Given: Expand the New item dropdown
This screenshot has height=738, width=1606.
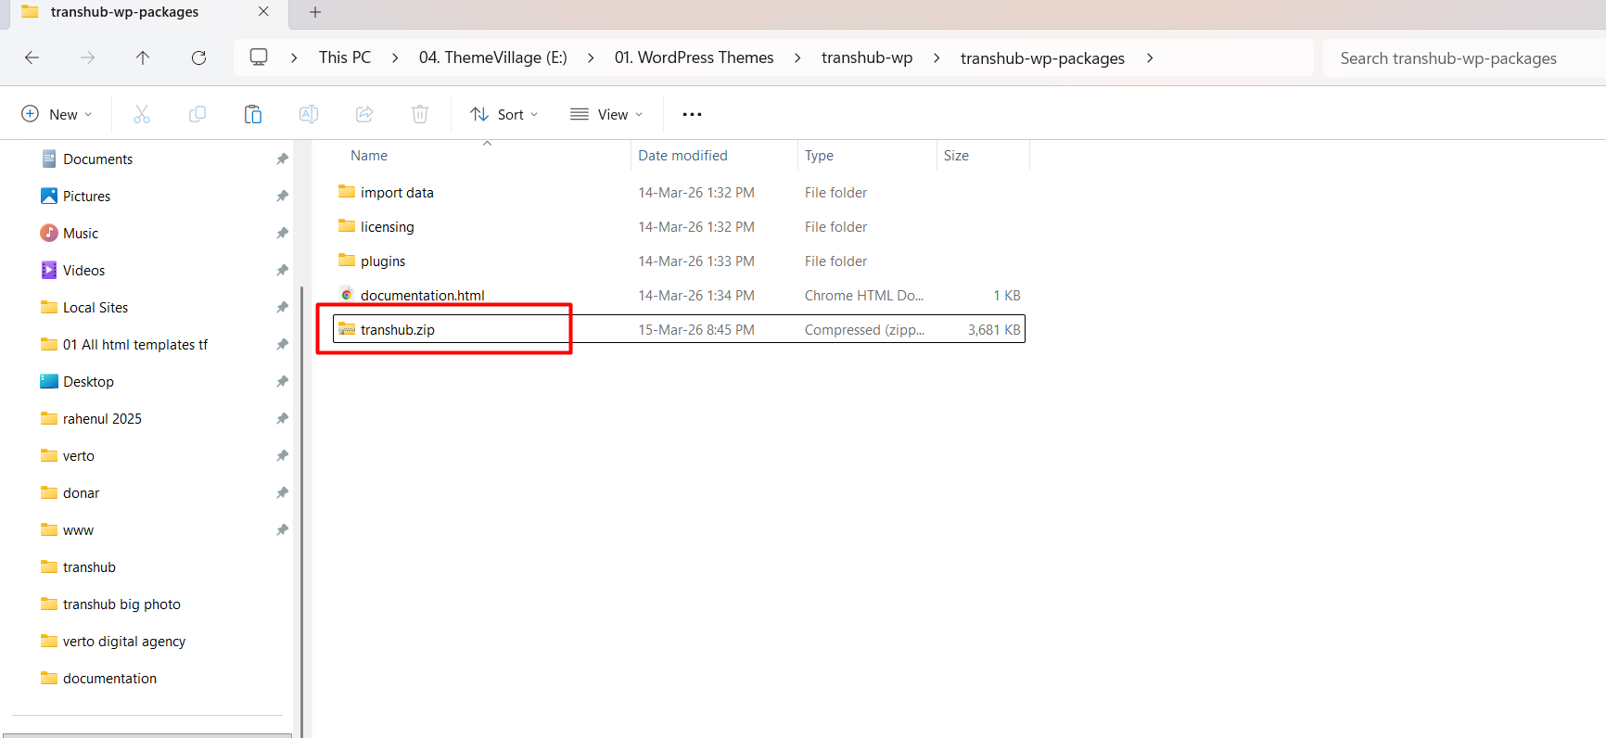Looking at the screenshot, I should [57, 114].
